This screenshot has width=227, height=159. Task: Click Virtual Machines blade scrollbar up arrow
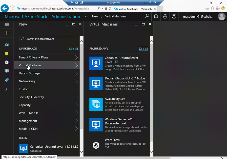pos(152,41)
